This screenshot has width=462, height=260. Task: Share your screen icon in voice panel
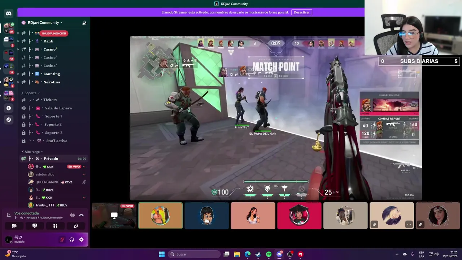coord(35,226)
